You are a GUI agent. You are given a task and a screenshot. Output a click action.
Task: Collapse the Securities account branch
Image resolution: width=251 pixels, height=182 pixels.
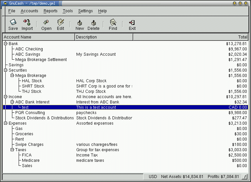6,70
